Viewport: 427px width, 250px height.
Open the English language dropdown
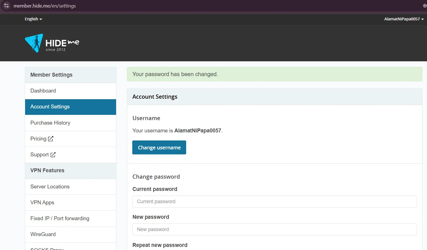[x=33, y=19]
